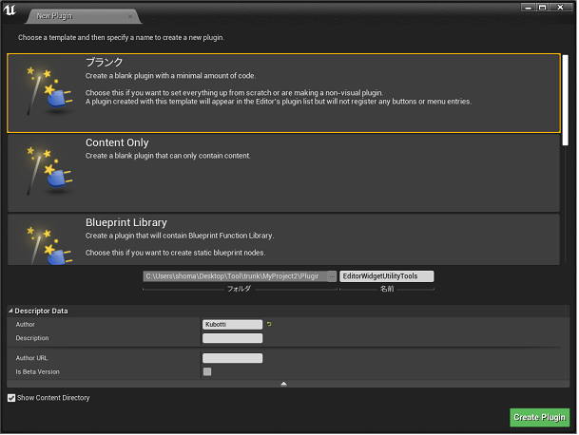This screenshot has height=435, width=579.
Task: Click the フォルダ label under path
Action: (x=240, y=290)
